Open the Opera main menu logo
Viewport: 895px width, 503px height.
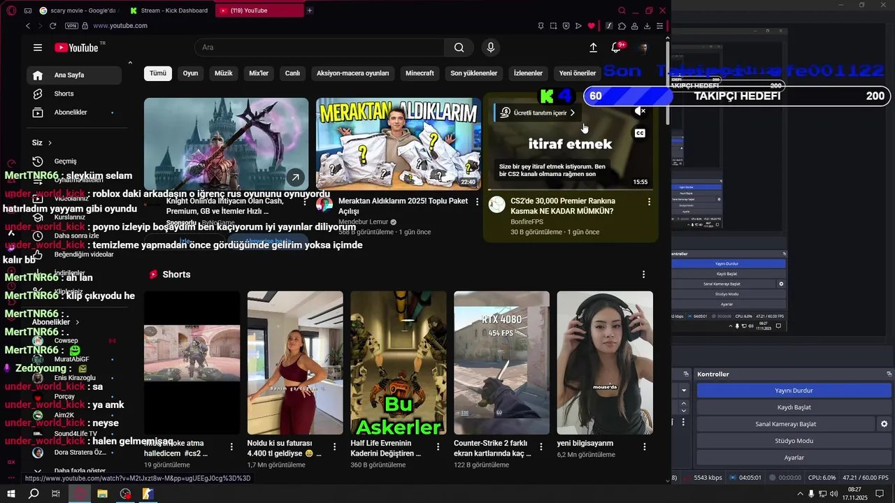click(x=11, y=10)
